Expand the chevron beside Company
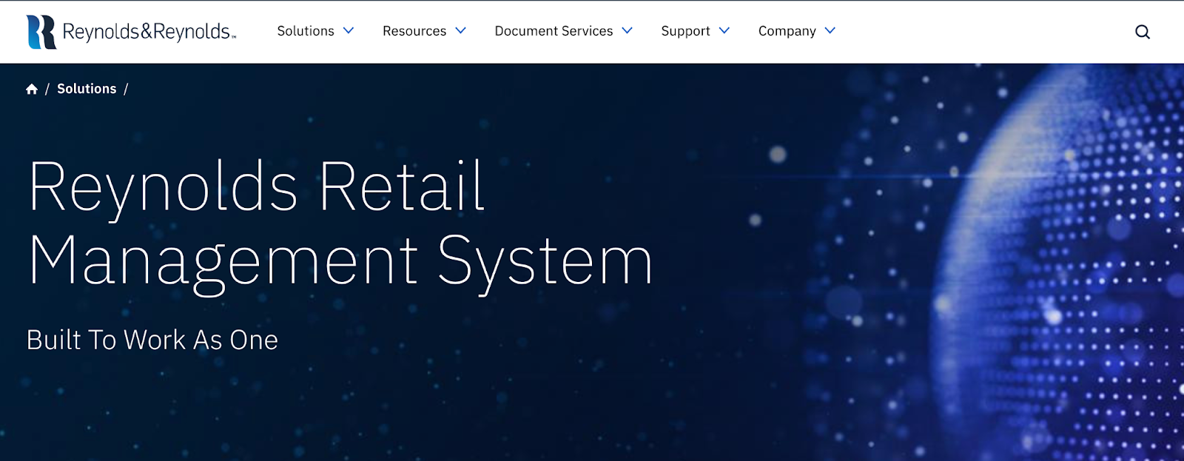 pos(830,31)
